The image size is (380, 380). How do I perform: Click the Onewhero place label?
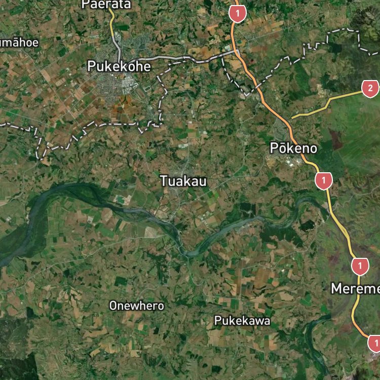136,306
